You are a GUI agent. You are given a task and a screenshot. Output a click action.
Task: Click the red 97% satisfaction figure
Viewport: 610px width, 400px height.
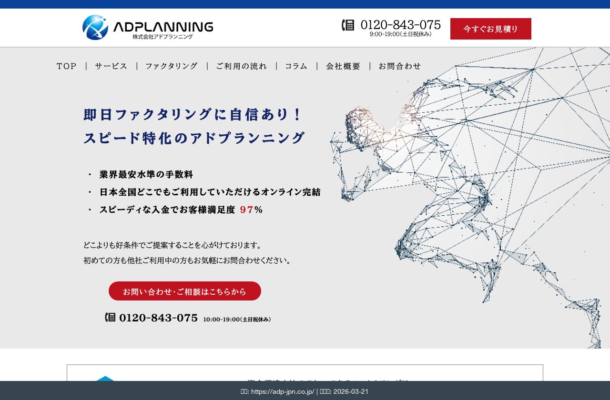tap(247, 210)
